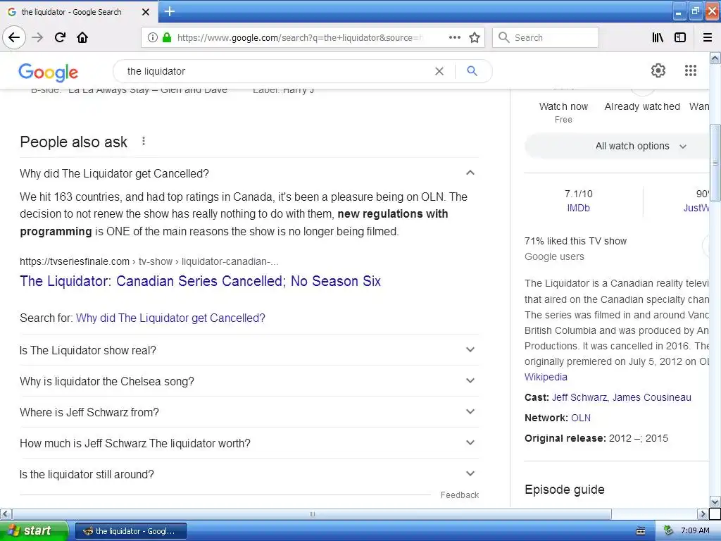This screenshot has height=541, width=721.
Task: Click the horizontal scrollbar thumb
Action: [312, 514]
